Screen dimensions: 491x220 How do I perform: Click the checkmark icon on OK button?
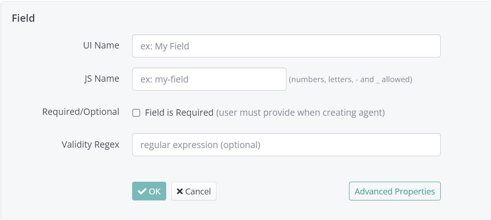click(142, 191)
